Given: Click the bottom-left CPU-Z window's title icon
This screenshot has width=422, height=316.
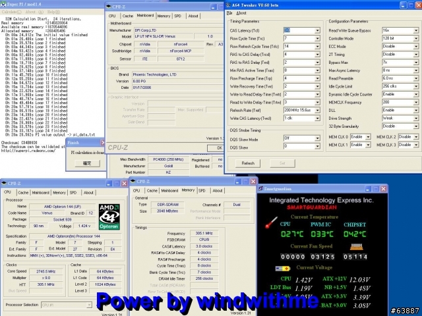Looking at the screenshot, I should tap(4, 183).
